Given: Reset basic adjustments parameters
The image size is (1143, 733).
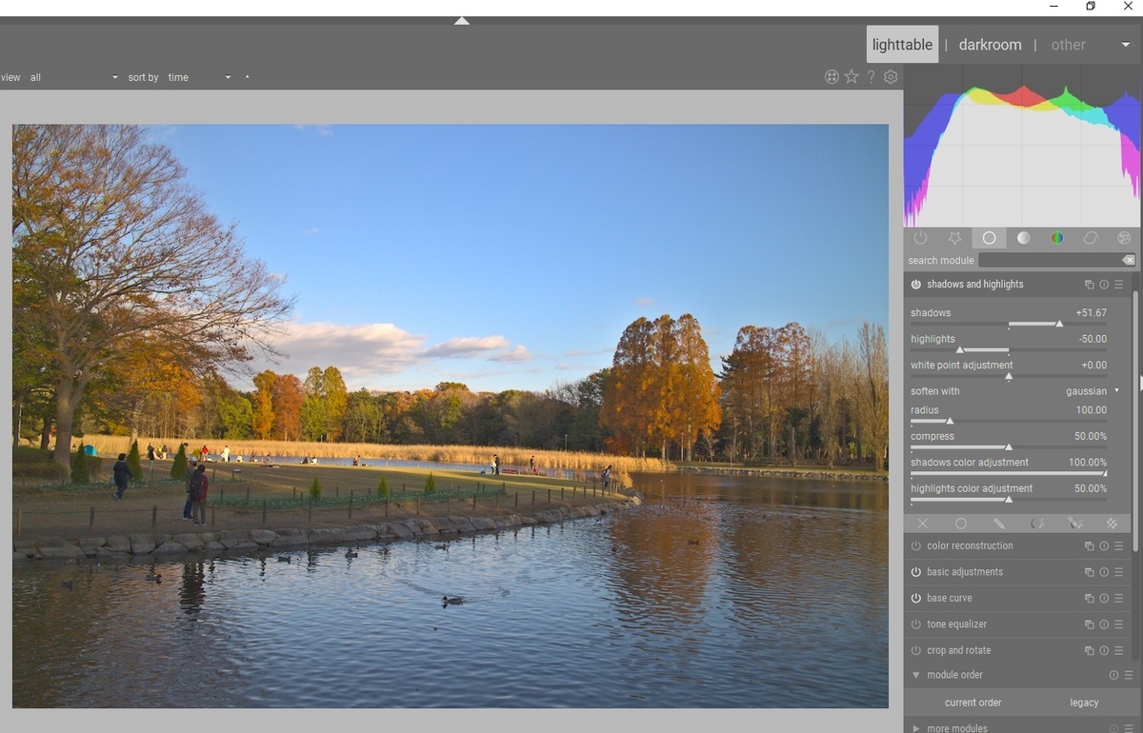Looking at the screenshot, I should tap(1104, 572).
